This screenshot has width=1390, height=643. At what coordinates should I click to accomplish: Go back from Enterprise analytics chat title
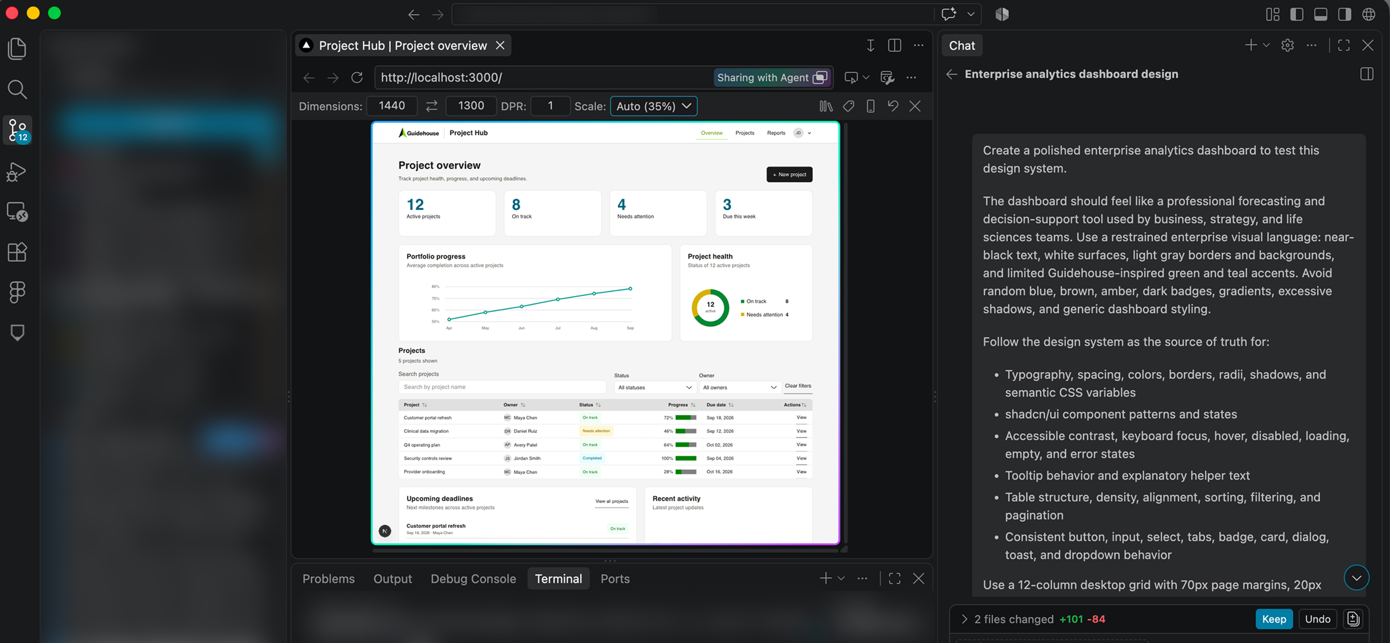(952, 74)
